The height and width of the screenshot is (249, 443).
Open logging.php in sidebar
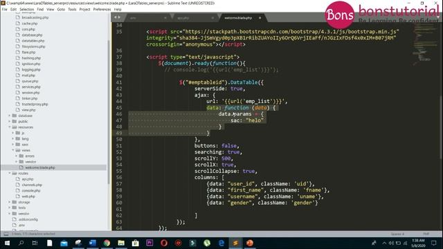pos(31,69)
